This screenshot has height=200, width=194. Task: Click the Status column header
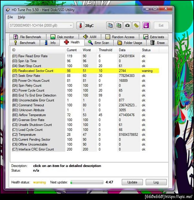(x=150, y=50)
